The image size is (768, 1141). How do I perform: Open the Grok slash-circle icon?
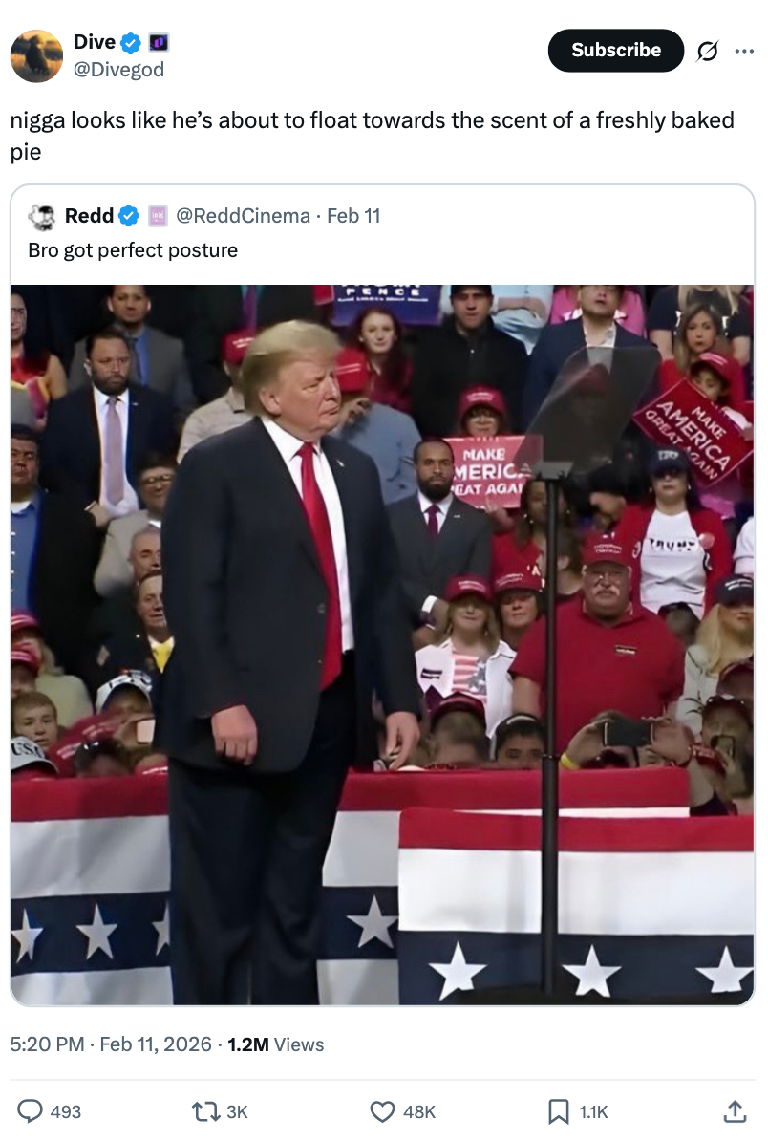pos(707,51)
